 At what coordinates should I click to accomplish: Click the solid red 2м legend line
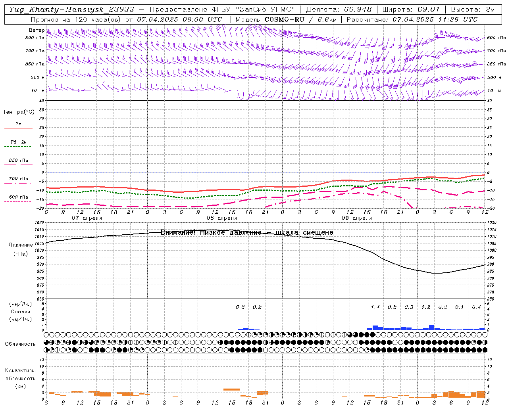(18, 128)
